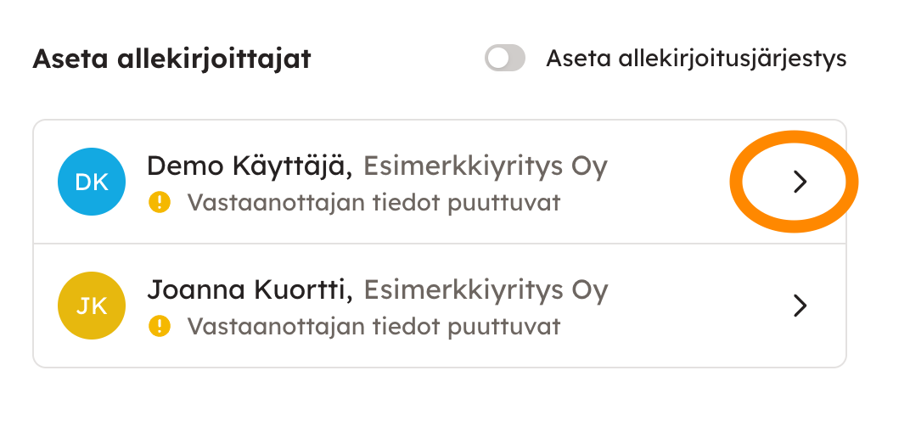This screenshot has height=421, width=910.
Task: Expand Joanna Kuortti row chevron arrow
Action: pyautogui.click(x=798, y=306)
